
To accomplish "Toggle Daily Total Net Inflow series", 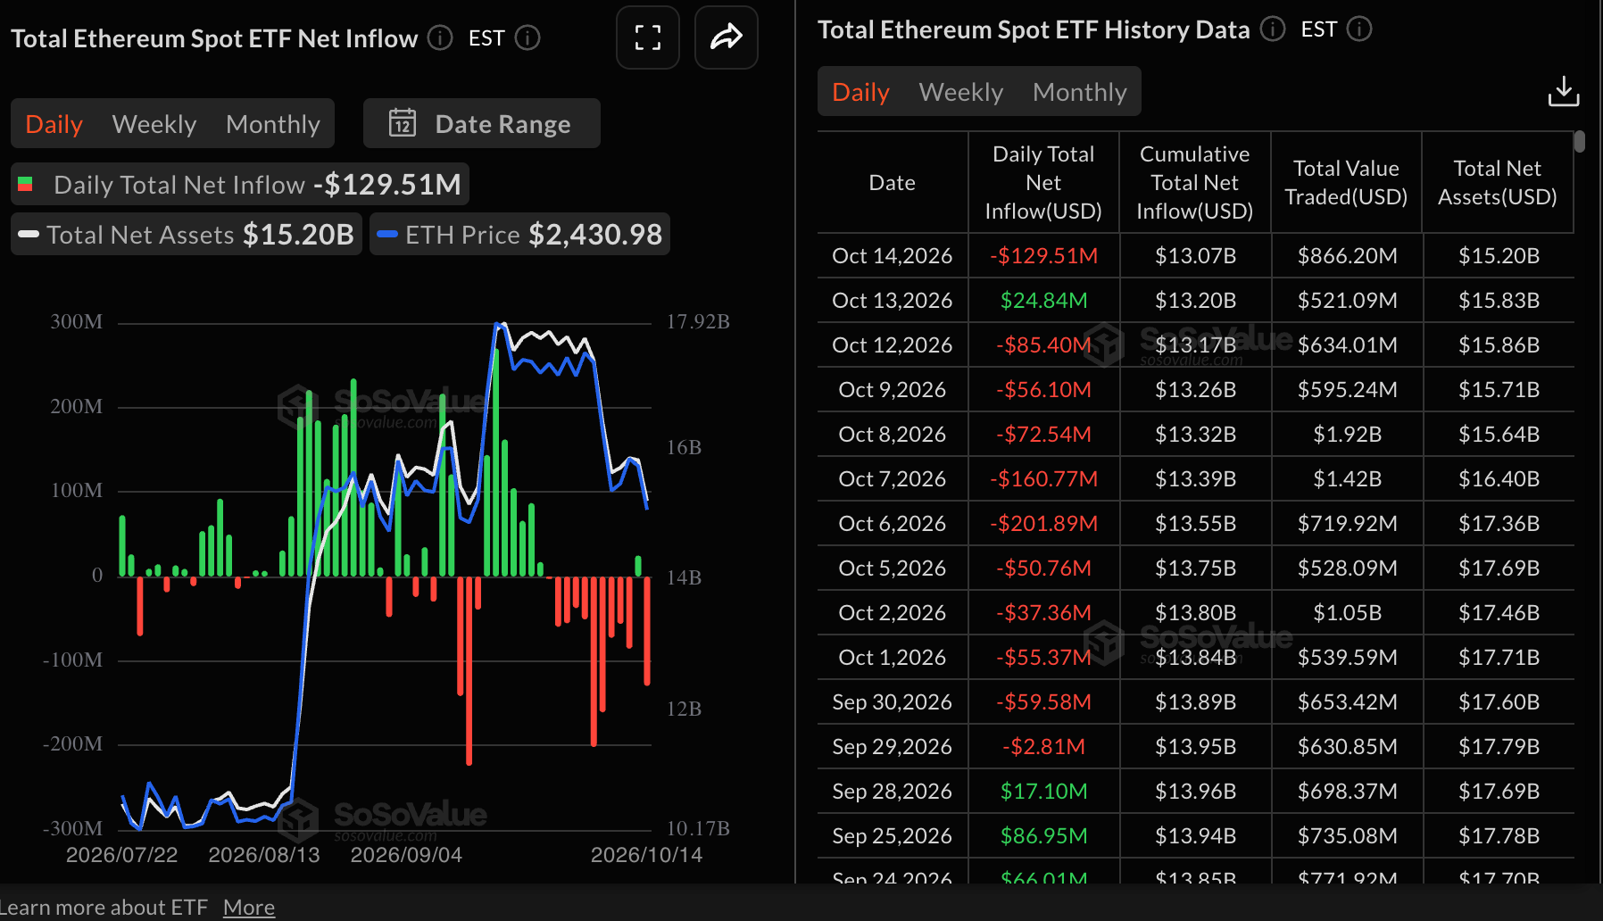I will [x=239, y=185].
